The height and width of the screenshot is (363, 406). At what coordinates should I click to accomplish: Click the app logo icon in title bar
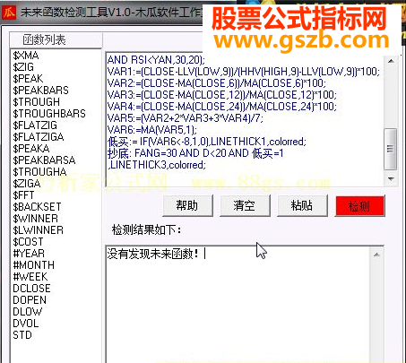tap(8, 13)
